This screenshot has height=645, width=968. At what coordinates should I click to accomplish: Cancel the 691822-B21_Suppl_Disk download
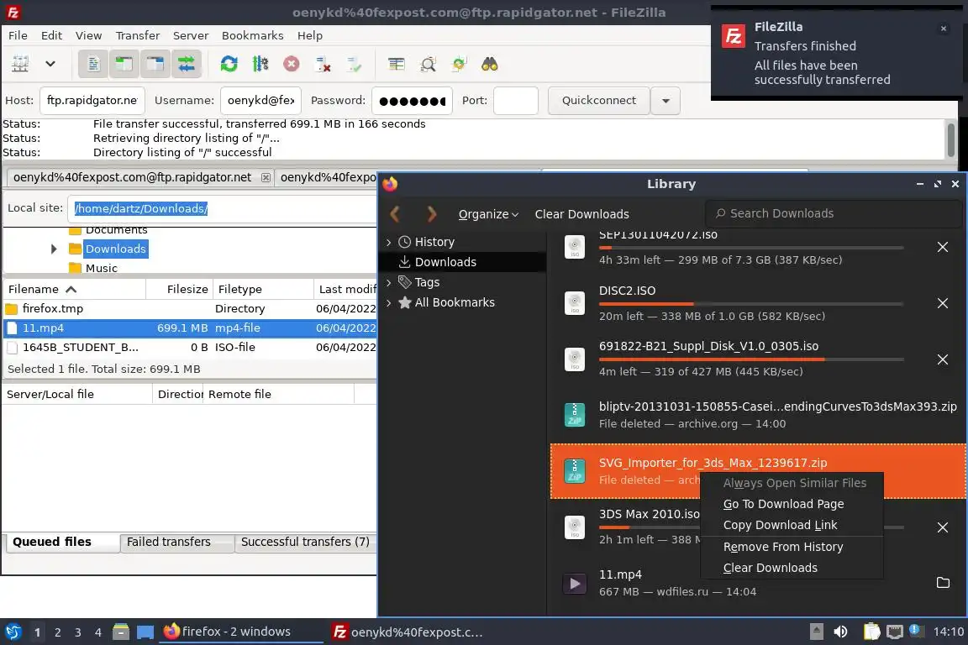click(943, 359)
